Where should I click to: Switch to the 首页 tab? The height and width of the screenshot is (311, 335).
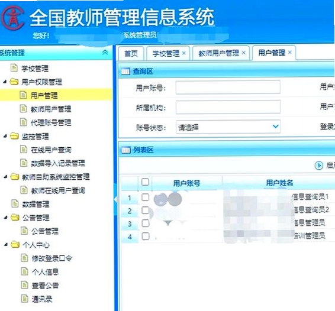[131, 53]
